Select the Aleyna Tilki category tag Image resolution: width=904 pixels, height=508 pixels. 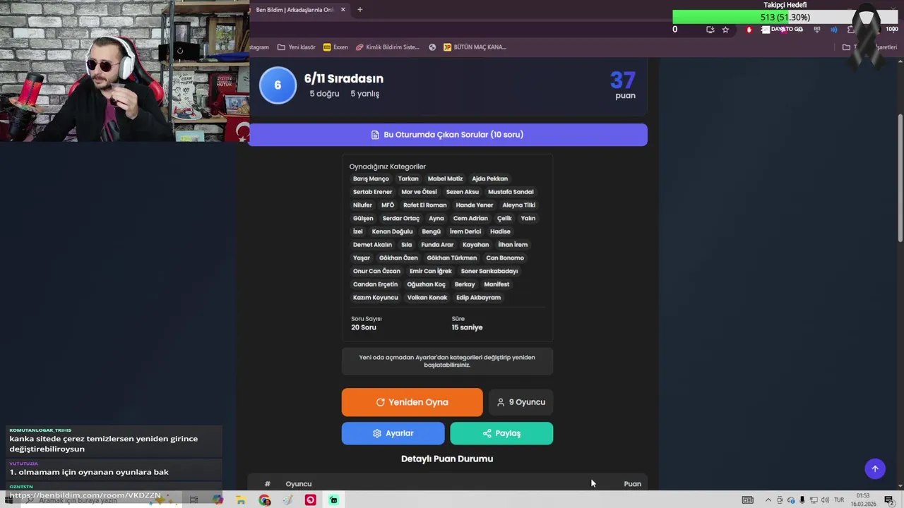pos(519,205)
